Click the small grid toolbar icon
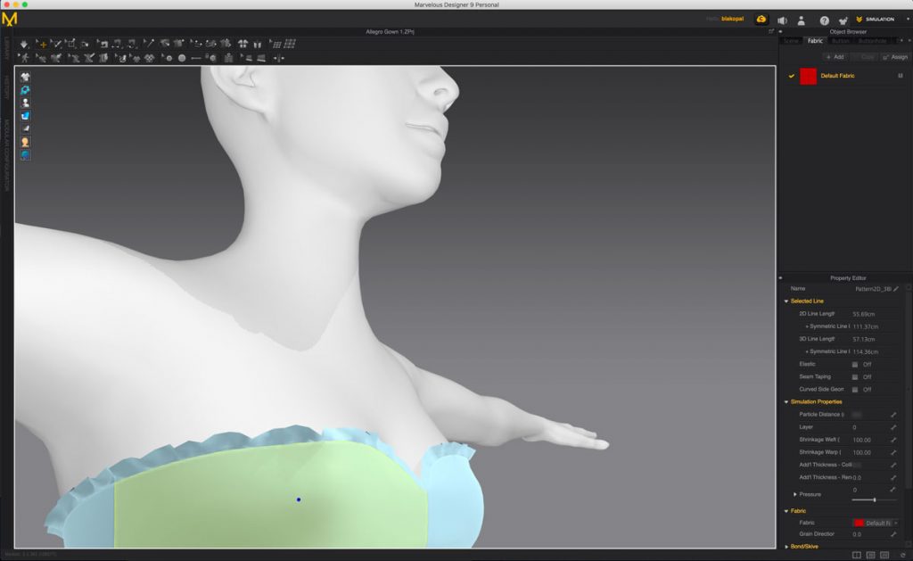Image resolution: width=913 pixels, height=561 pixels. pos(276,45)
